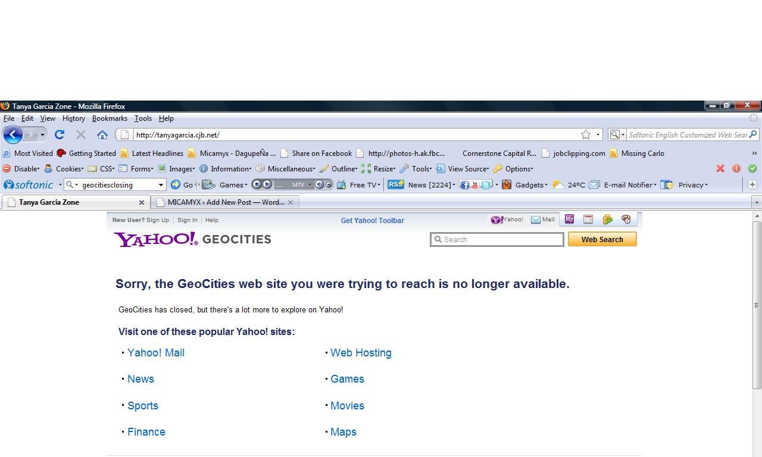The width and height of the screenshot is (762, 457).
Task: Open the Share on Facebook bookmark
Action: [x=316, y=153]
